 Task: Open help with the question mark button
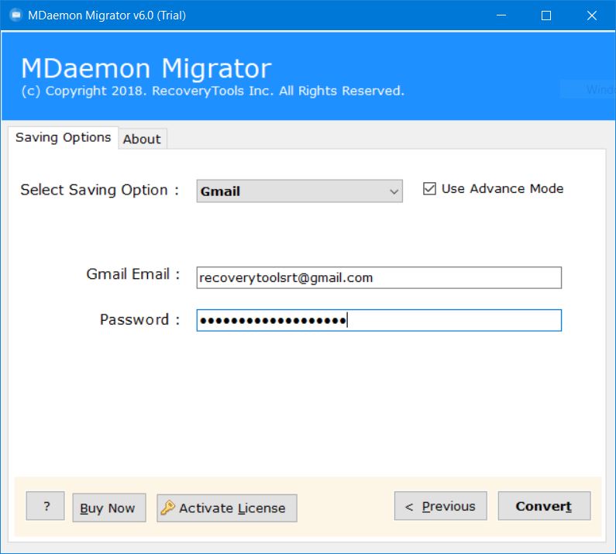click(45, 506)
